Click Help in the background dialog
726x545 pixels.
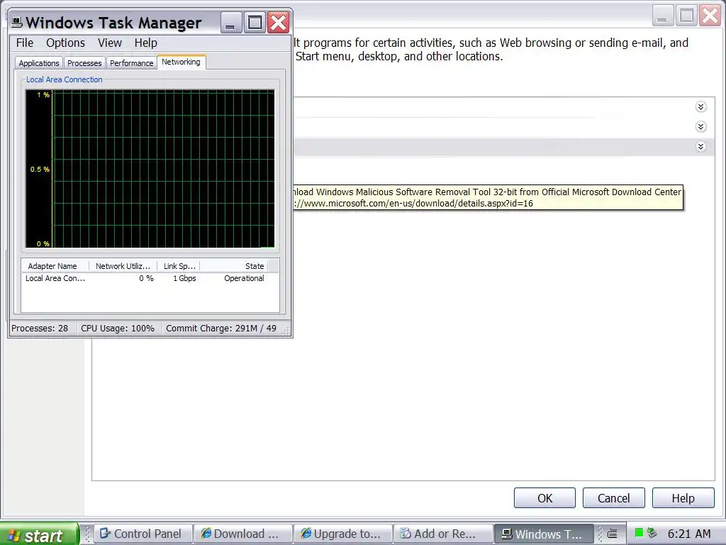tap(683, 498)
